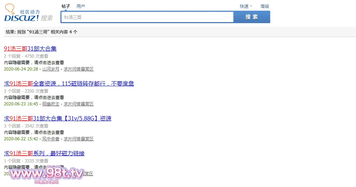The width and height of the screenshot is (356, 187).
Task: Expand the 快速 dropdown menu
Action: click(x=246, y=6)
